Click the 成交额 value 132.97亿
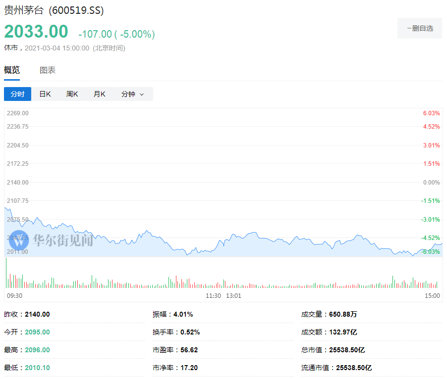The height and width of the screenshot is (379, 447). (343, 332)
